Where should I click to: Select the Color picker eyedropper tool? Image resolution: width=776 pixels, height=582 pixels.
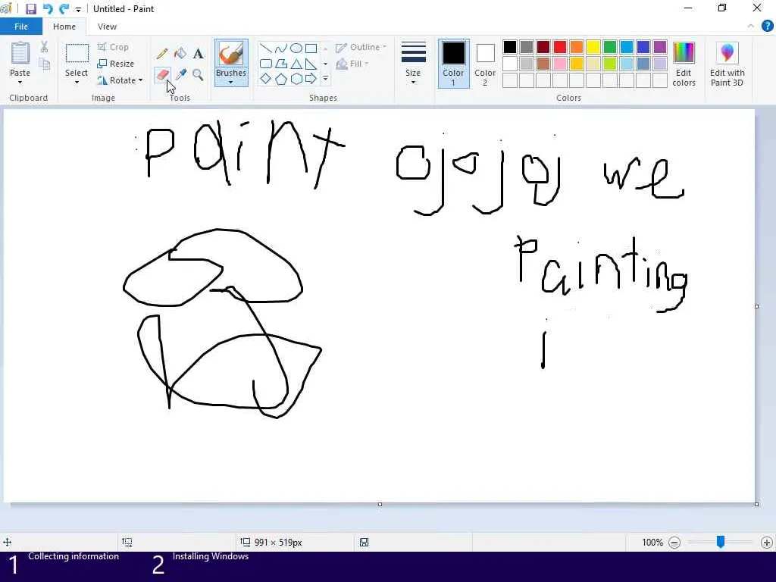click(180, 75)
